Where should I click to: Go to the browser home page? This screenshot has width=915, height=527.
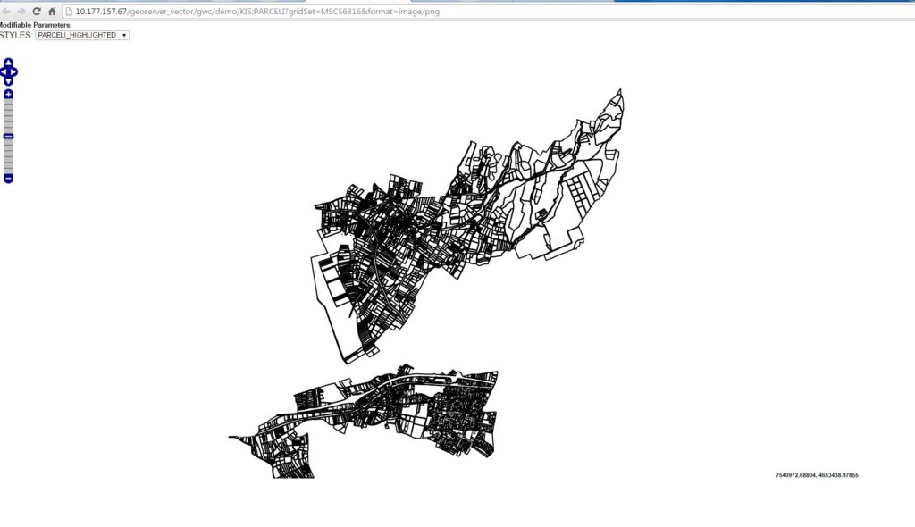[x=52, y=12]
